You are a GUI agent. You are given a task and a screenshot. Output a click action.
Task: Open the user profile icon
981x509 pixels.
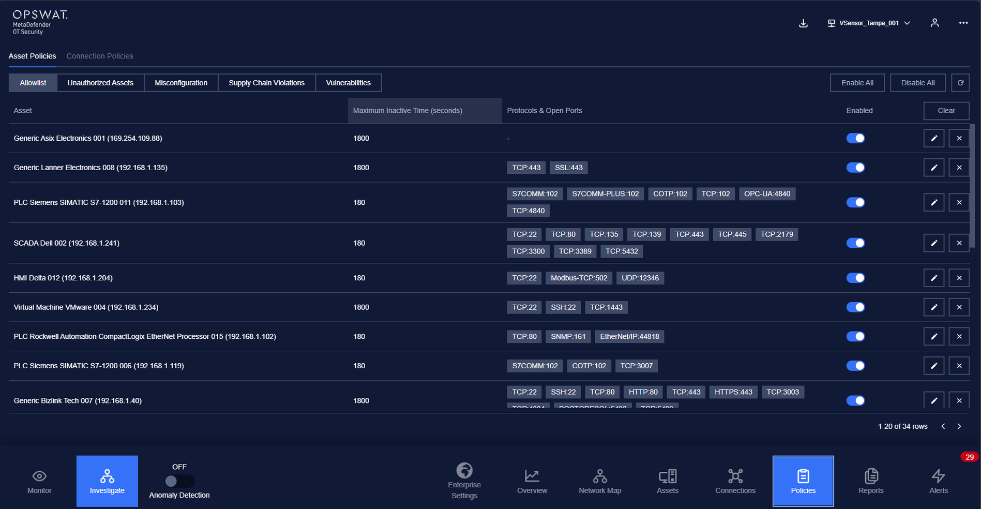[934, 23]
